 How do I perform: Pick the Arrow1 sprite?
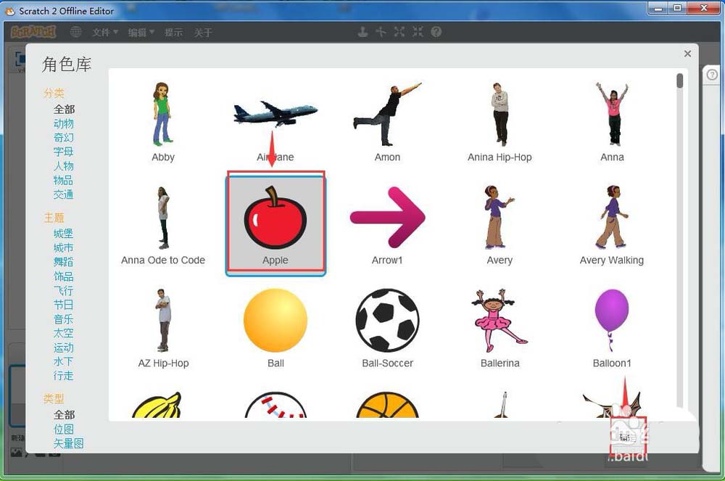click(x=387, y=225)
